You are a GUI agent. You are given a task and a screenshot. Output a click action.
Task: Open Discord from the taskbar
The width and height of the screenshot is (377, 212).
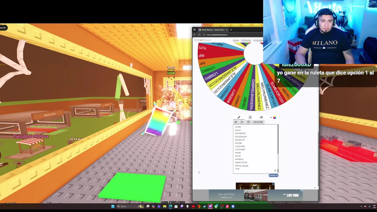click(x=210, y=206)
